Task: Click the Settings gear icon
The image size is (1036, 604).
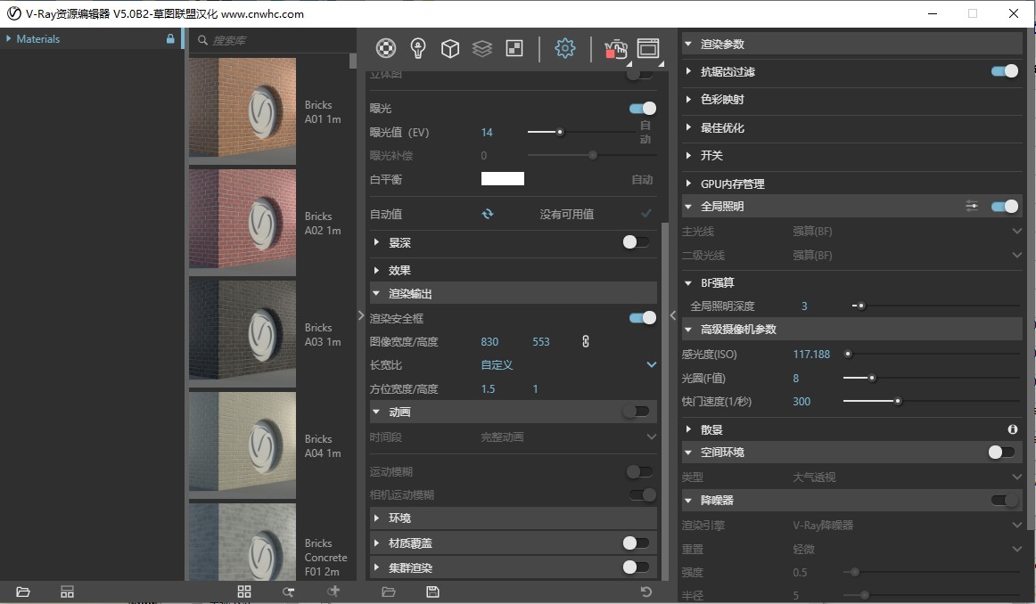Action: 564,48
